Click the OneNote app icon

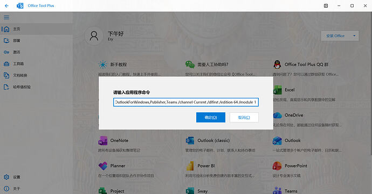[x=103, y=141]
